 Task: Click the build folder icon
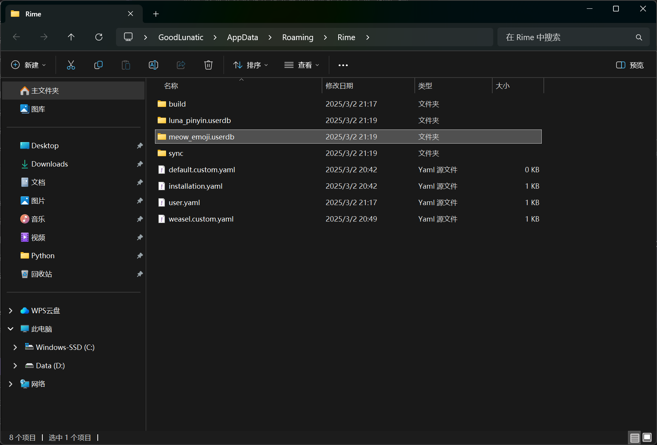point(162,104)
